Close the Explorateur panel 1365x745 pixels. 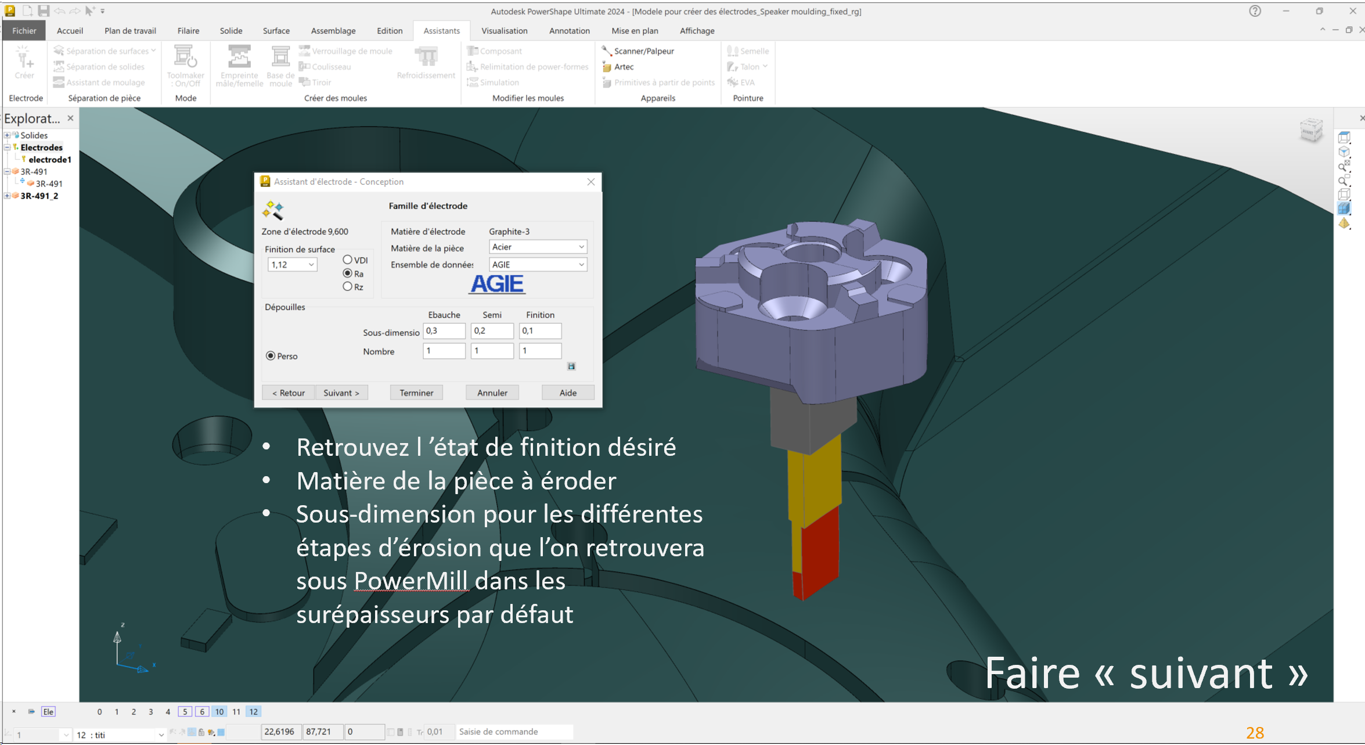[70, 118]
